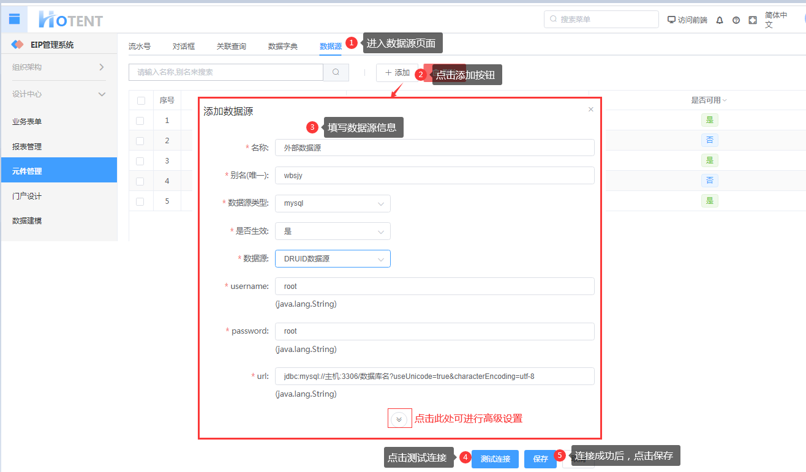Click the 访问前端 link
Viewport: 806px width, 472px height.
692,20
